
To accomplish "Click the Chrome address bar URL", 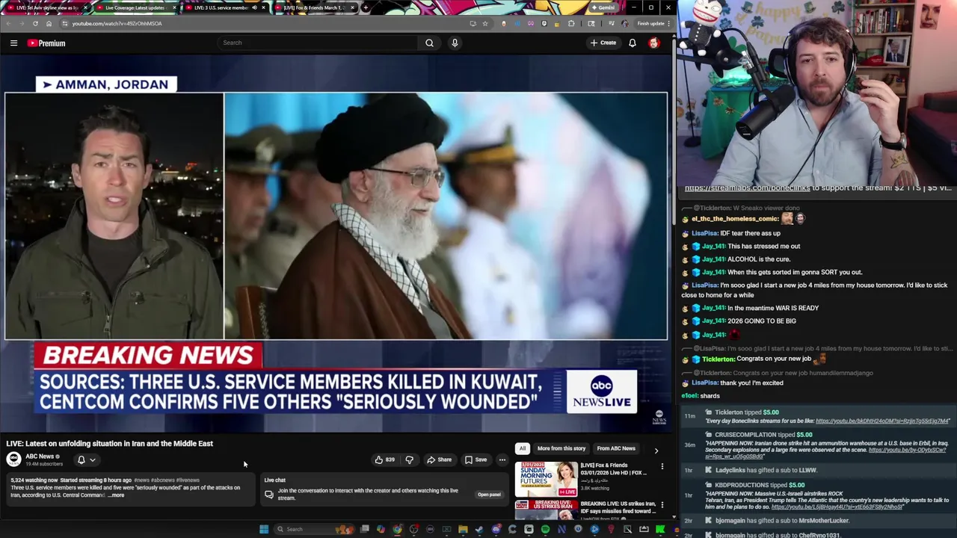I will click(x=117, y=23).
